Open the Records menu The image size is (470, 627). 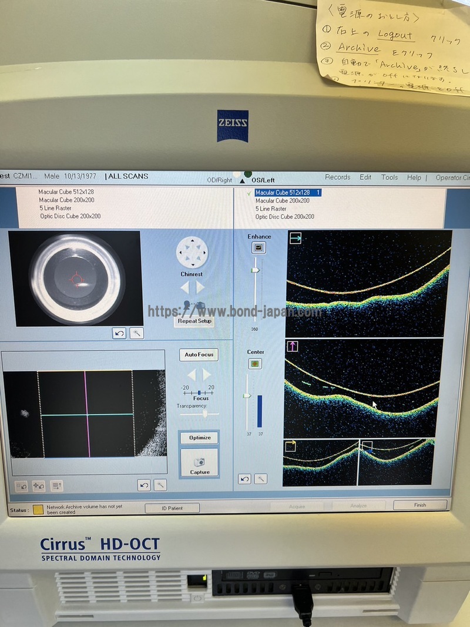pos(338,177)
